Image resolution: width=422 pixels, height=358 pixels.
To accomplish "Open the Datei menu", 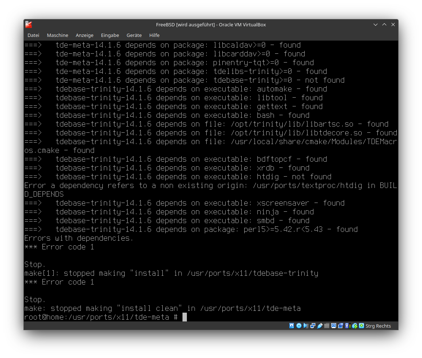I will tap(33, 35).
